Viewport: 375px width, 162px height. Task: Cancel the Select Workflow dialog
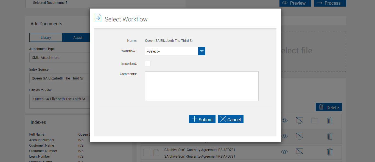[231, 119]
